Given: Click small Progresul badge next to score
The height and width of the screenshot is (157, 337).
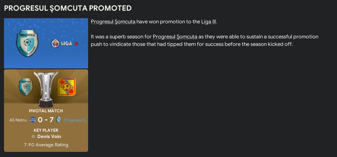Looking at the screenshot, I should click(x=58, y=120).
